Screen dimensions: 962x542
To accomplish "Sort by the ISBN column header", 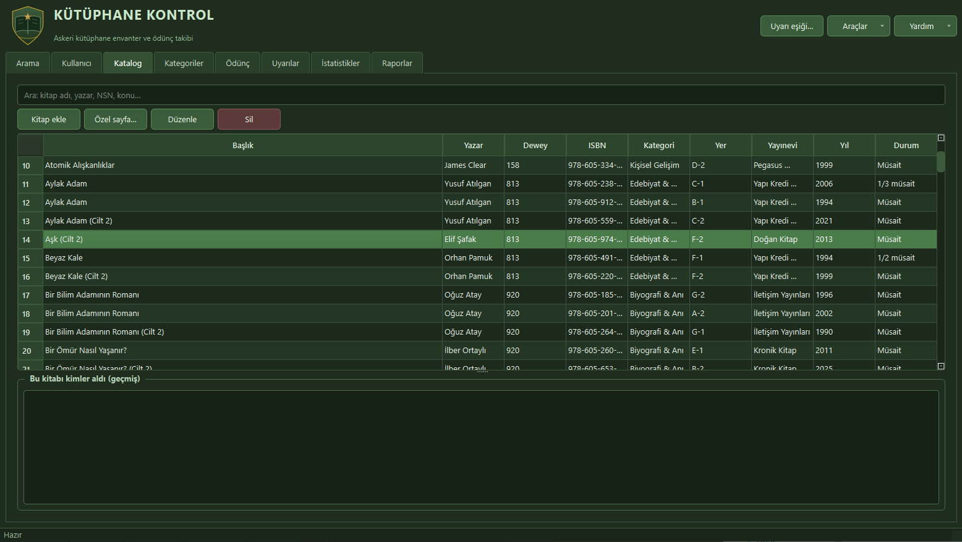I will pos(597,145).
